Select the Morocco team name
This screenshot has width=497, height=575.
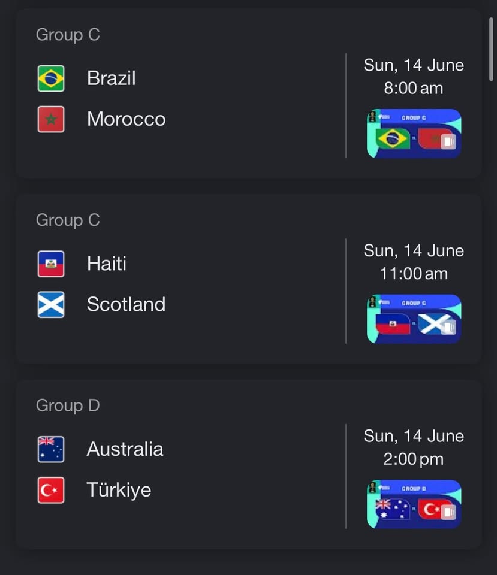pyautogui.click(x=126, y=119)
